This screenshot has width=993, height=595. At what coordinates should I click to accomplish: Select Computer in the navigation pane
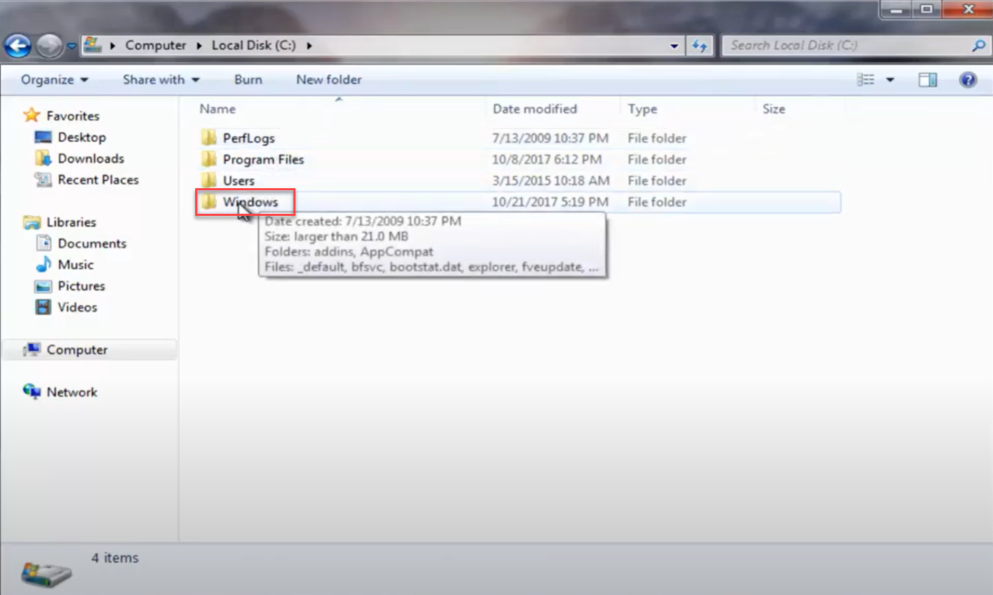[77, 350]
